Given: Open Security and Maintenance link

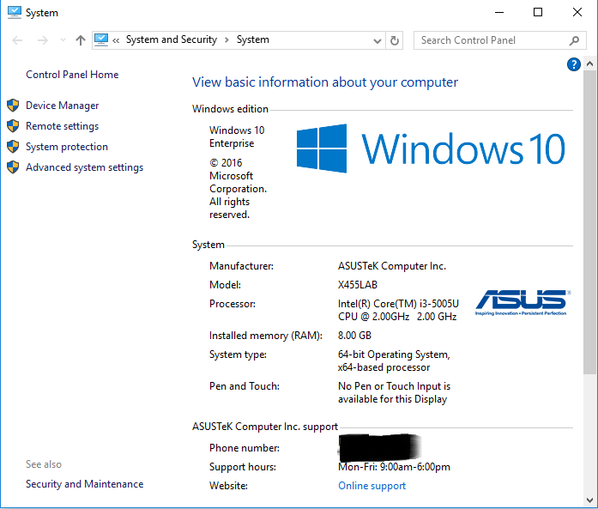Looking at the screenshot, I should [x=84, y=484].
